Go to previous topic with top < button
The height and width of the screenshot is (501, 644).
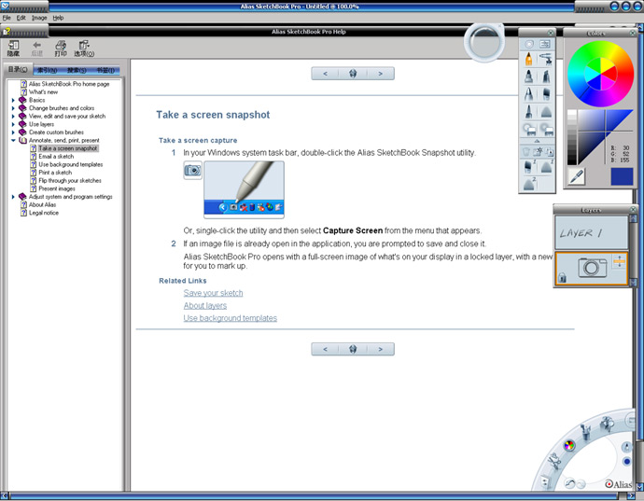326,74
